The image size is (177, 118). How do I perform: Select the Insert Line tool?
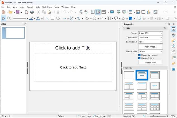click(47, 18)
